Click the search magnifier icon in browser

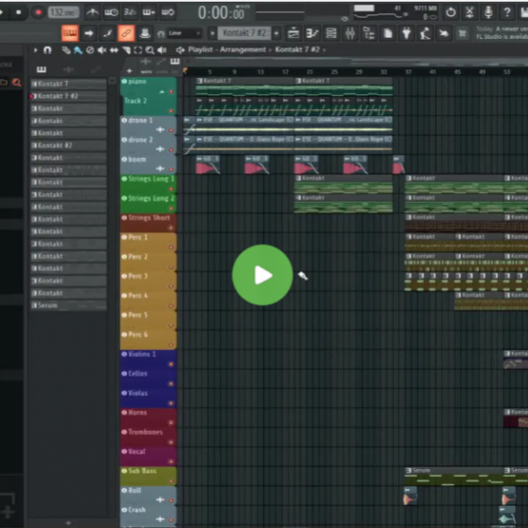point(16,83)
